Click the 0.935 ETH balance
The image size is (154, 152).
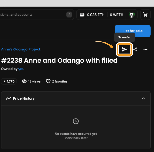point(96,15)
